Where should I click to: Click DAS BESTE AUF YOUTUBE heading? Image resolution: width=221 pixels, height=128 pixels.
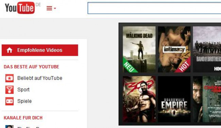click(x=31, y=67)
